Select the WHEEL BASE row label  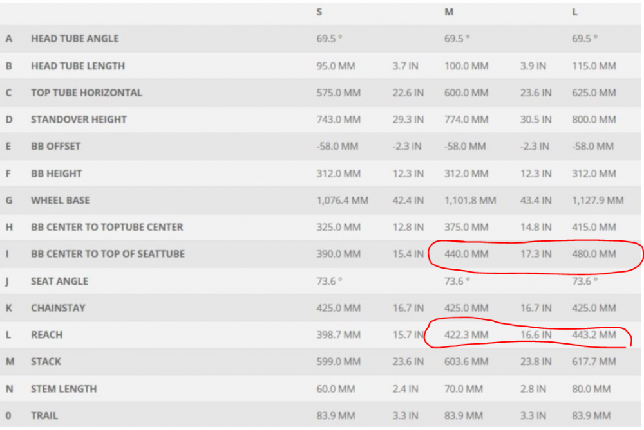(x=61, y=201)
